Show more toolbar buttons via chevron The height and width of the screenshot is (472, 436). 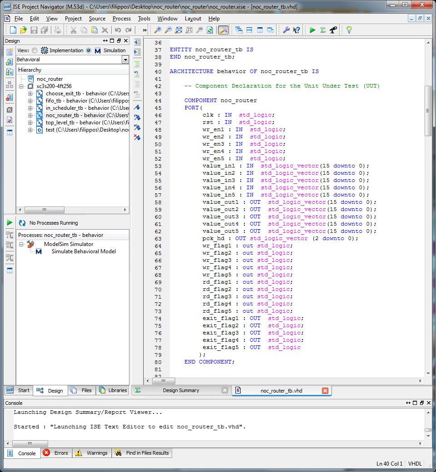[x=144, y=30]
